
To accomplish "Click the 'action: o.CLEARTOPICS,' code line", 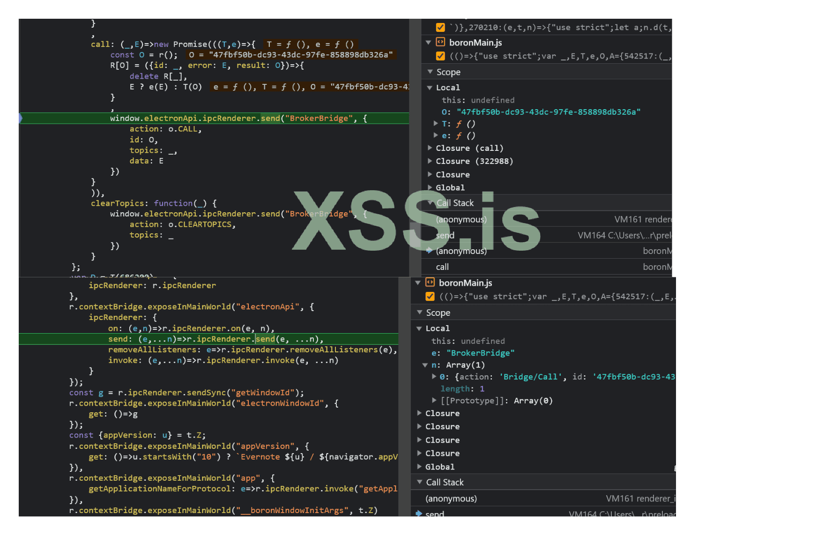I will (183, 224).
